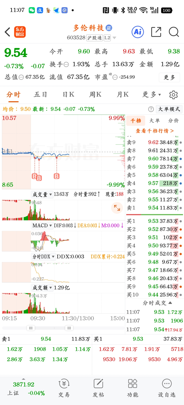
Task: Expand the stock code dropdown arrow
Action: (114, 38)
